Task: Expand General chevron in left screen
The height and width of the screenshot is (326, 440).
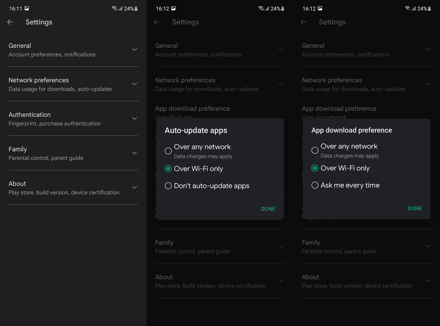Action: pos(134,50)
